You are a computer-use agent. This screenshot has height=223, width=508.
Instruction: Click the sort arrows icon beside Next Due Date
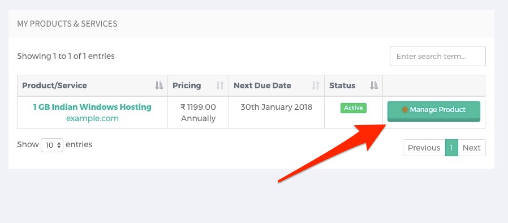tap(316, 85)
